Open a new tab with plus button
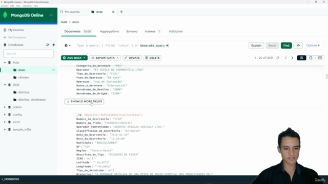 pos(121,12)
